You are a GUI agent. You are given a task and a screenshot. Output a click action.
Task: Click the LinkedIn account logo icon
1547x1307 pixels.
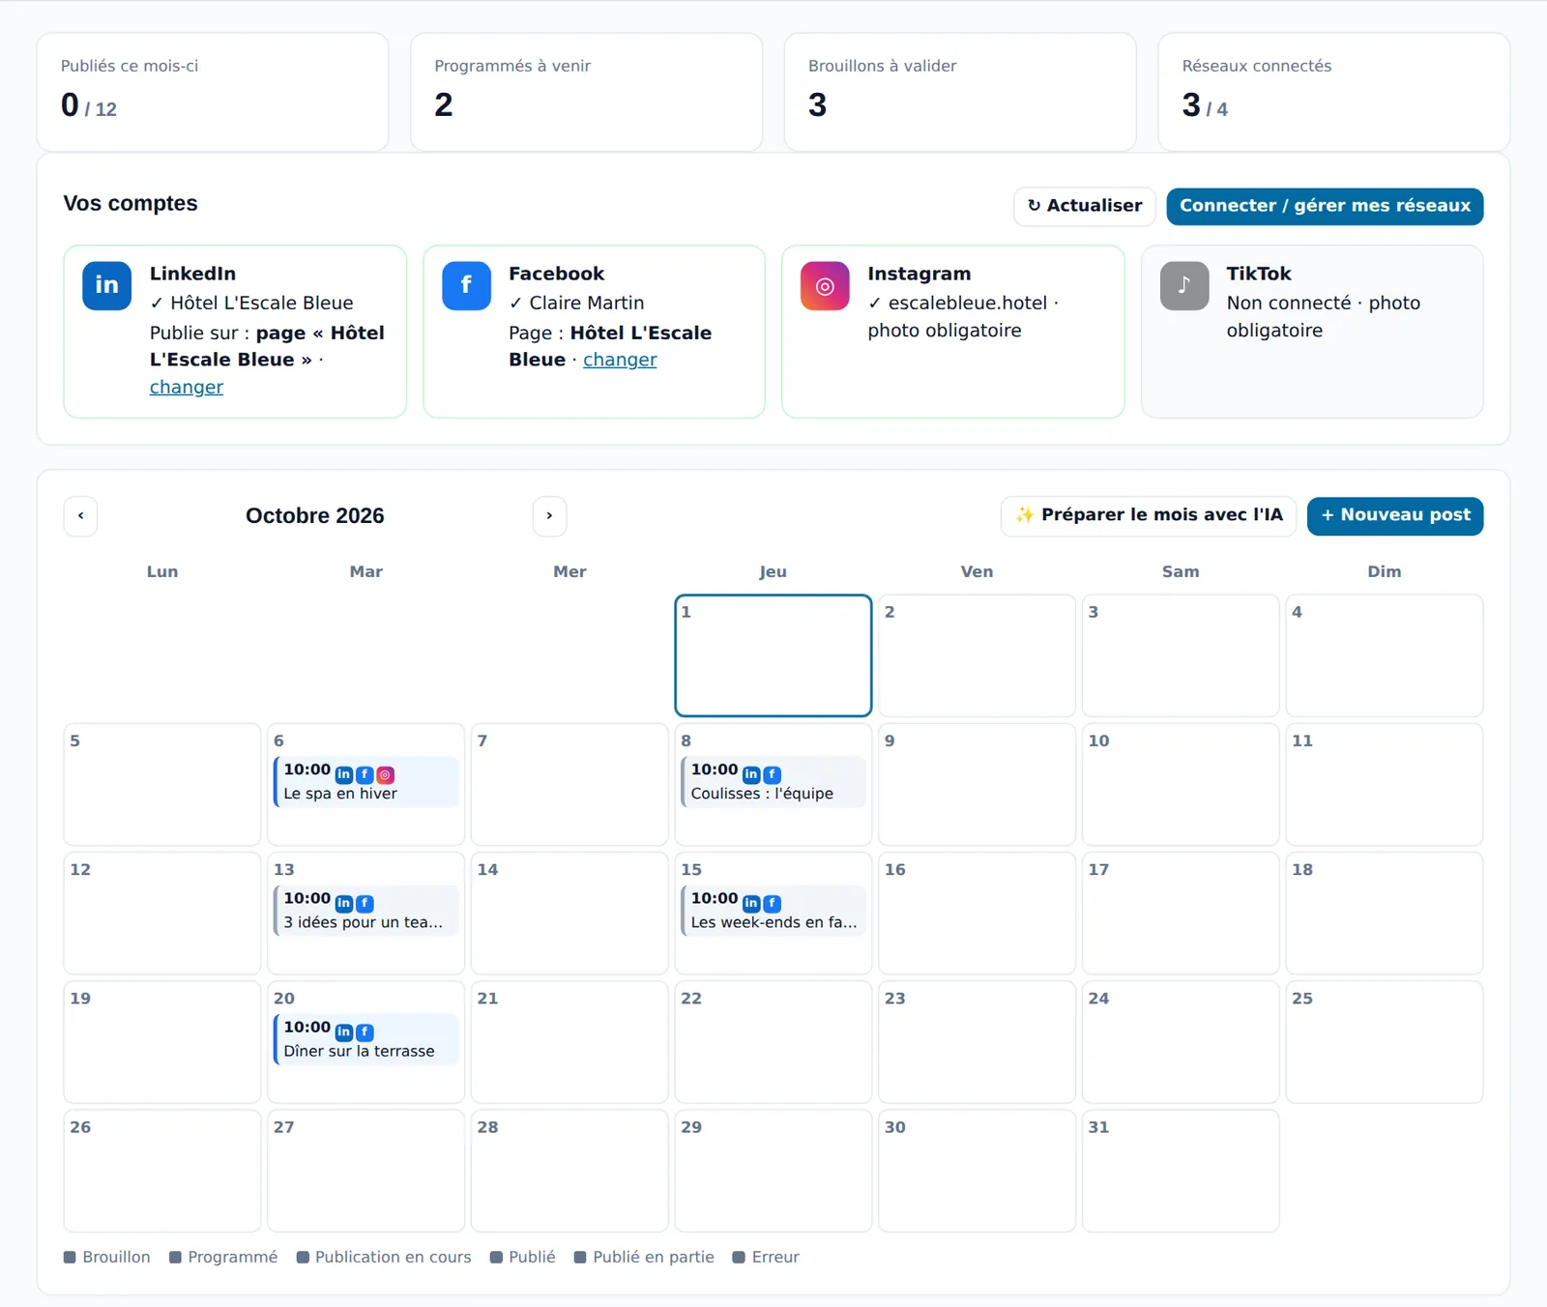[x=106, y=285]
